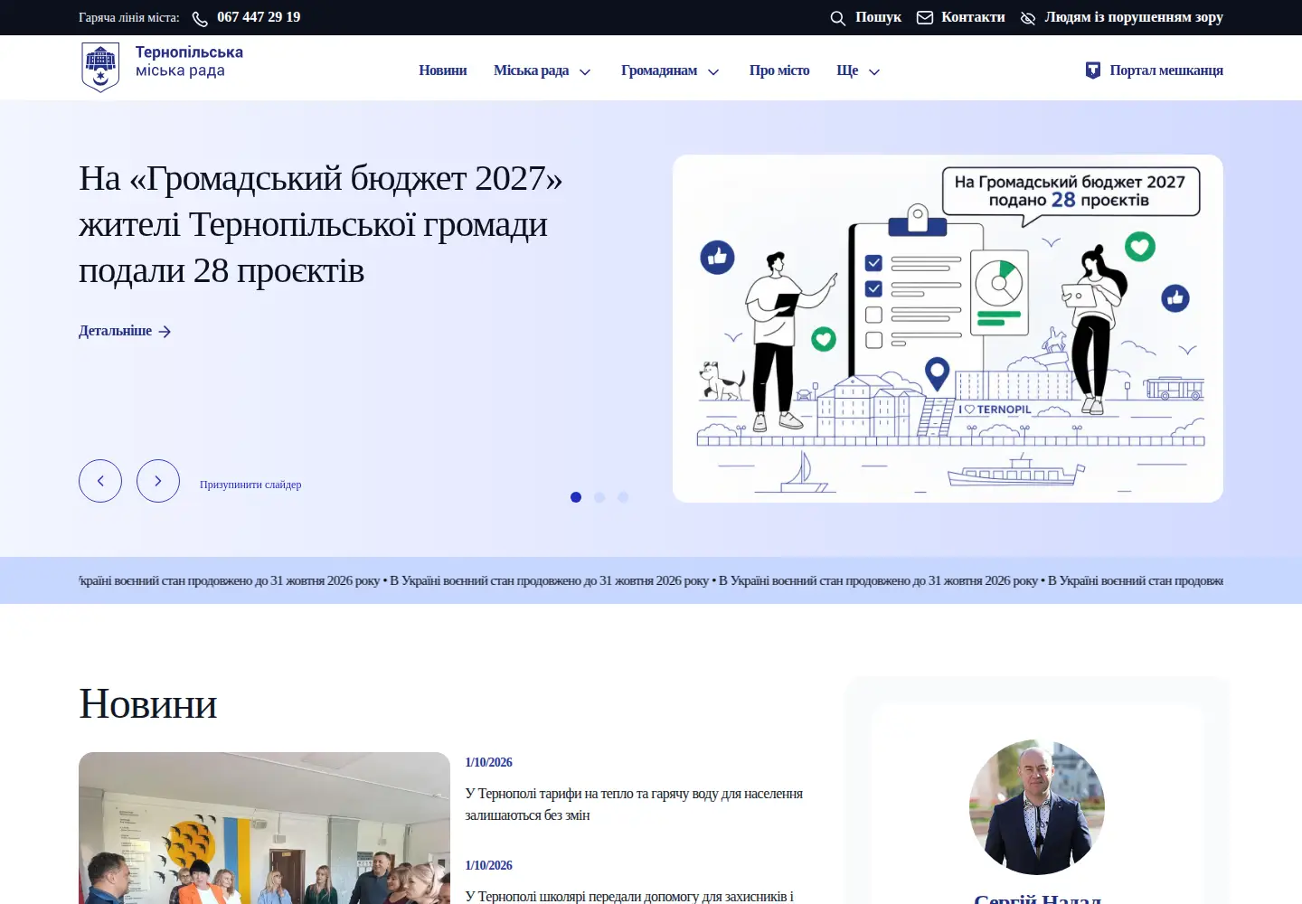Open the Новини menu item
The width and height of the screenshot is (1302, 904).
tap(443, 71)
